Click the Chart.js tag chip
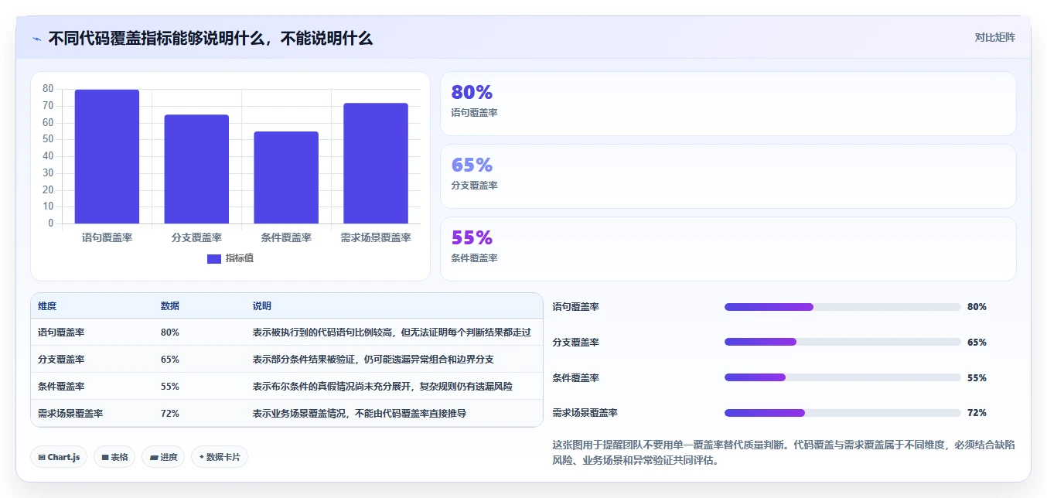The image size is (1047, 498). click(59, 457)
